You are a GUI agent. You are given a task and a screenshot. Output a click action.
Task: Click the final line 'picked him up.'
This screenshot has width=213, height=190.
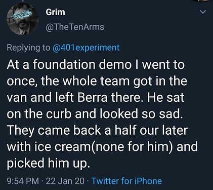coord(48,163)
